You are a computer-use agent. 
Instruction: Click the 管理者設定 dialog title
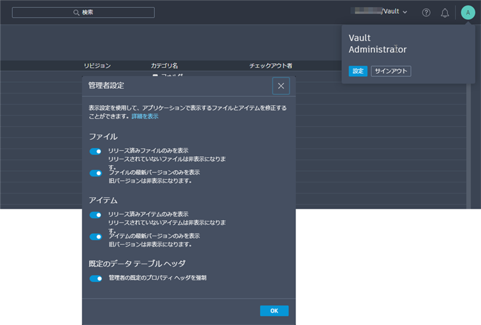(106, 86)
